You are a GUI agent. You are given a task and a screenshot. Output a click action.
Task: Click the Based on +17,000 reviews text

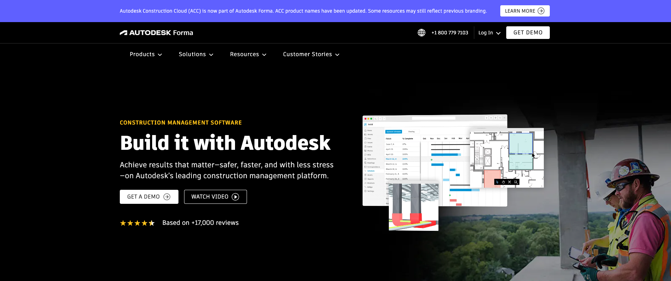coord(201,223)
